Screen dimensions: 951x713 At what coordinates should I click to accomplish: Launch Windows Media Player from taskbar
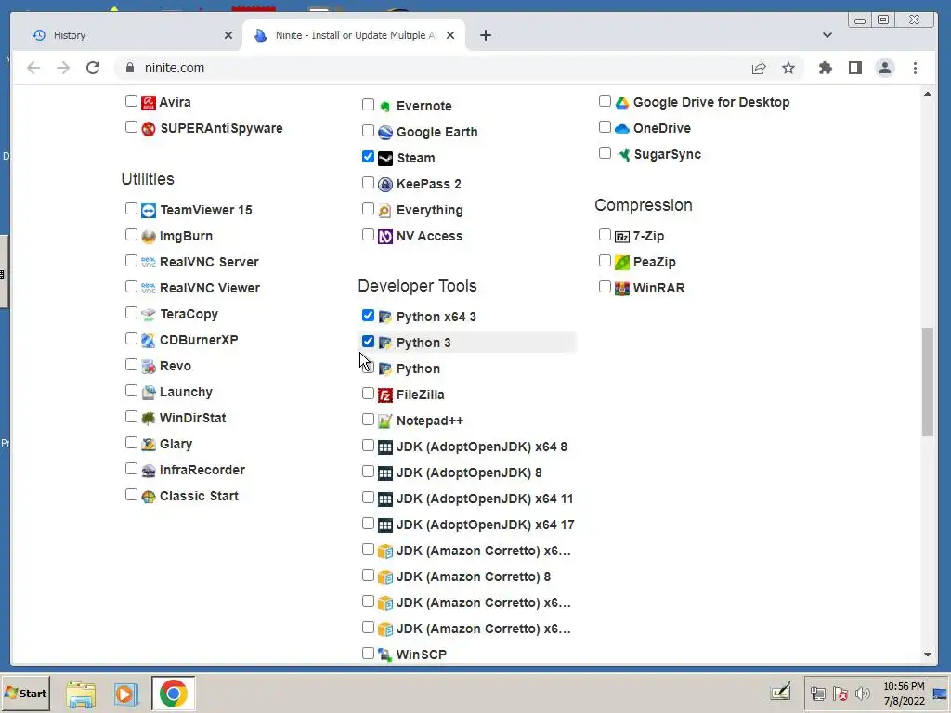[126, 694]
